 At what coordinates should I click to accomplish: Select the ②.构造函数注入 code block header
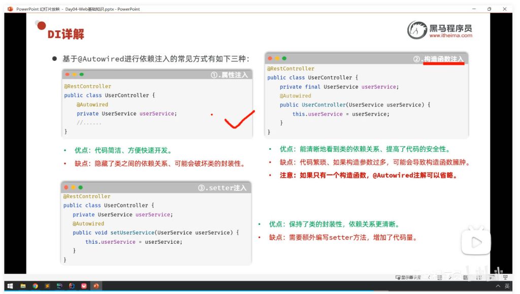[438, 59]
